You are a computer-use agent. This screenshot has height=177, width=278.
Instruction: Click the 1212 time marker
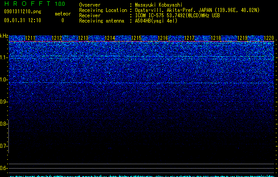click(57, 38)
